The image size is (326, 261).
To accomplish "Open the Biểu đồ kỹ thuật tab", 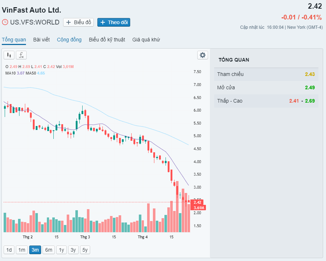I will 107,40.
